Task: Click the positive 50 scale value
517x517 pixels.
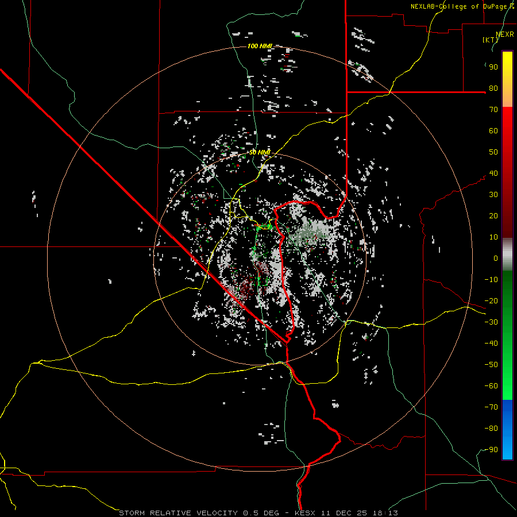Action: click(493, 152)
